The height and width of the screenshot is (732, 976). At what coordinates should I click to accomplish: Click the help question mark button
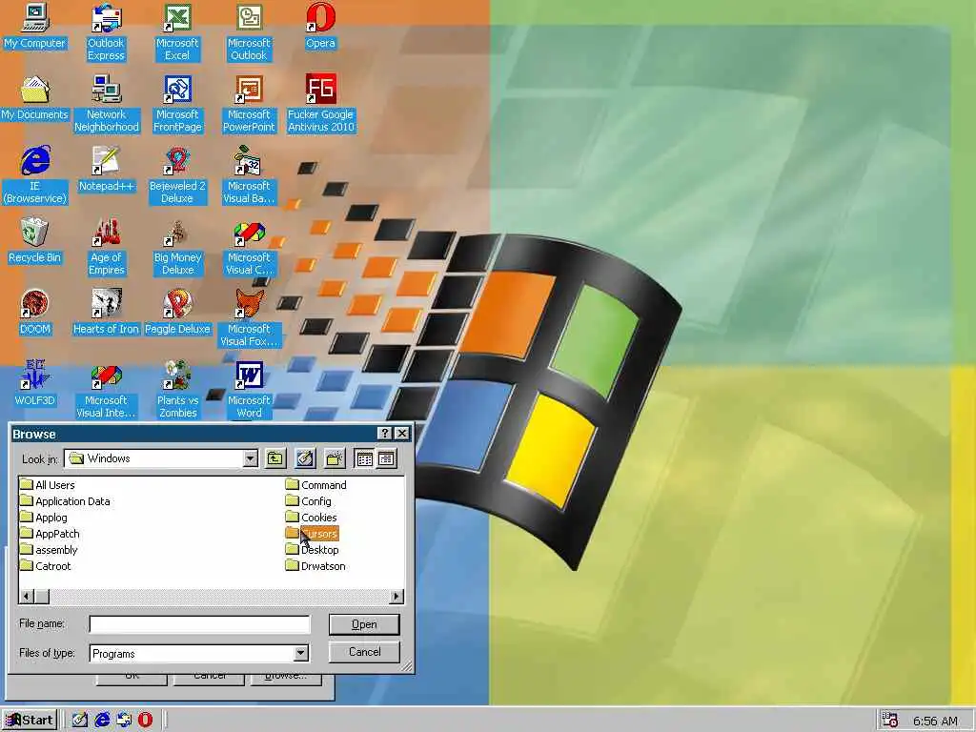click(x=385, y=434)
